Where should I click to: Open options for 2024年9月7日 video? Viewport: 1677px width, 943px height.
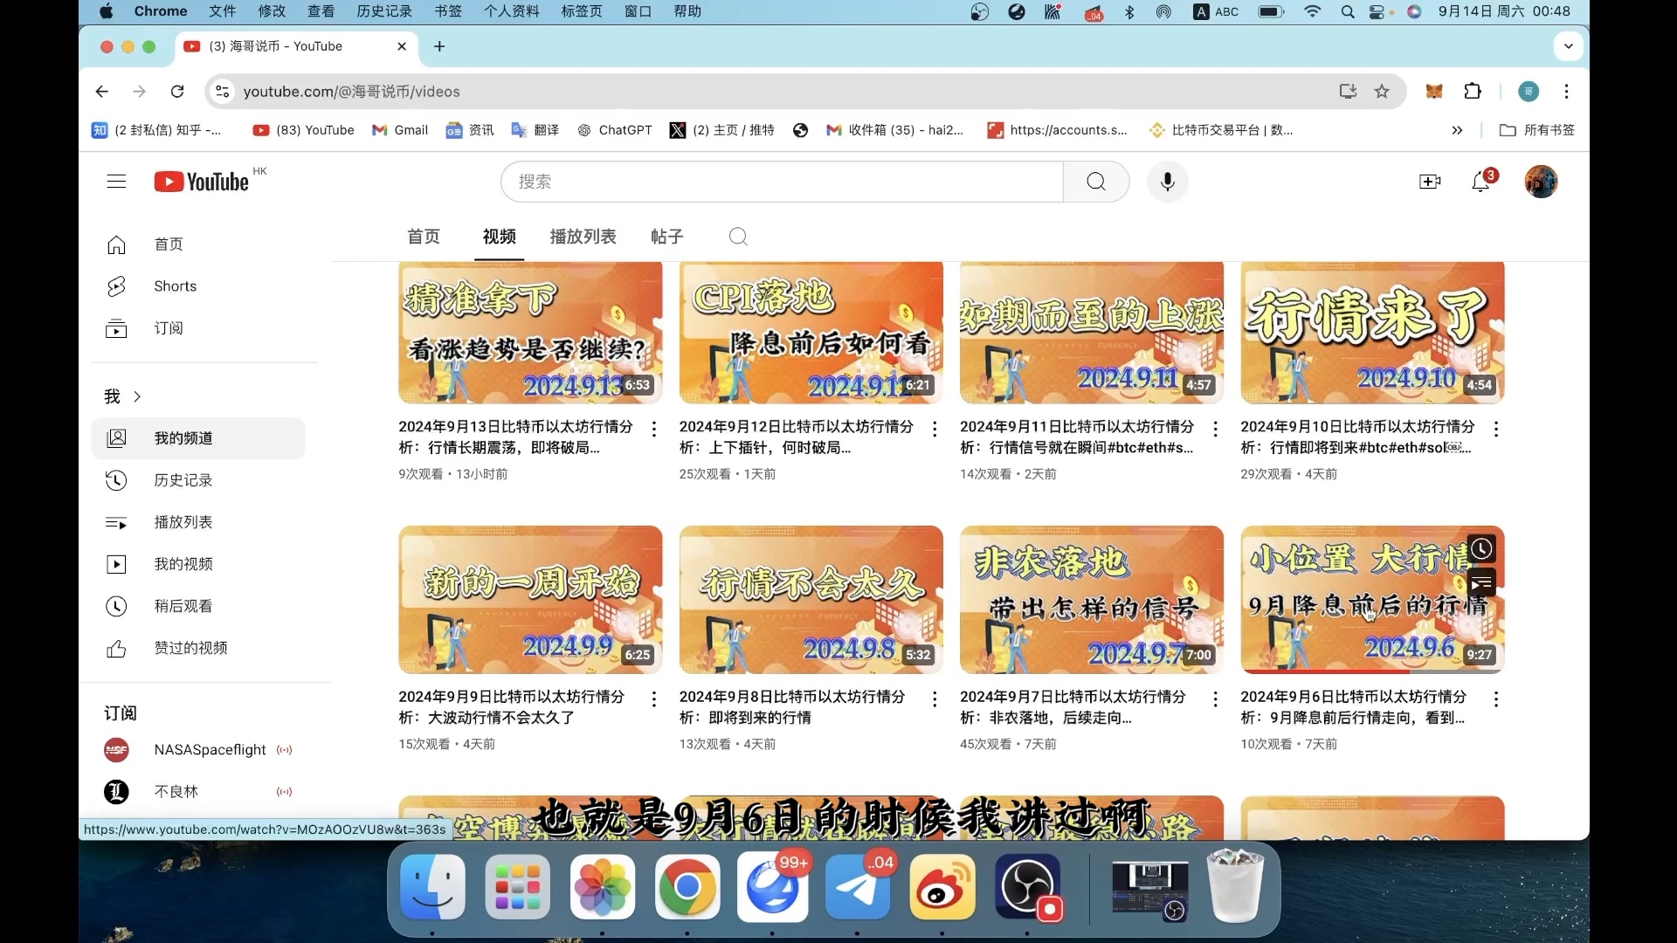click(1215, 699)
